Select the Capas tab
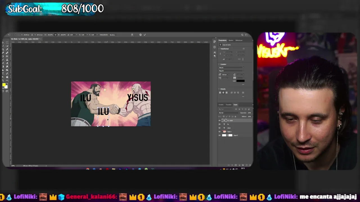The width and height of the screenshot is (360, 202). 235,105
